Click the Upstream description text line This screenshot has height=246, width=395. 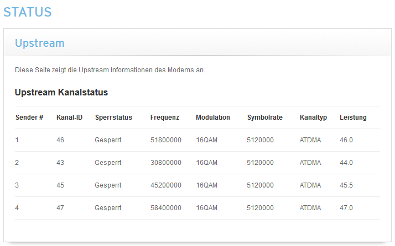point(110,70)
